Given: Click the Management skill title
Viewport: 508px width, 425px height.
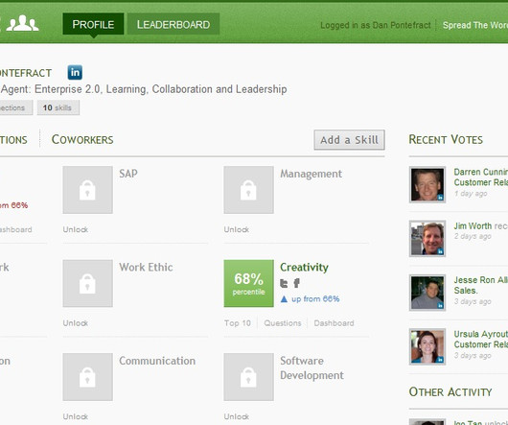Looking at the screenshot, I should (x=311, y=174).
